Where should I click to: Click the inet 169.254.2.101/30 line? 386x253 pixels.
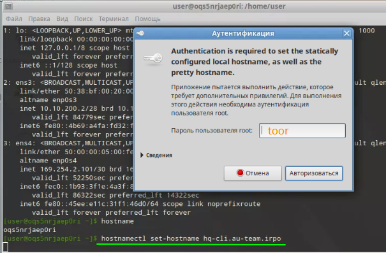point(77,169)
